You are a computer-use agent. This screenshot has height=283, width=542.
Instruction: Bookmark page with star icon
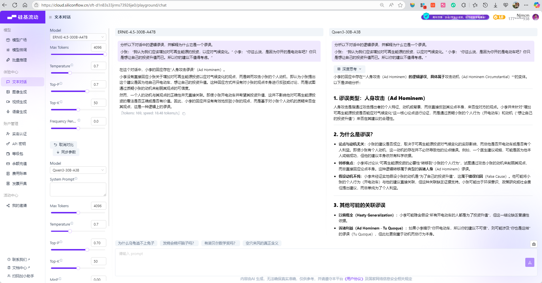pyautogui.click(x=400, y=5)
